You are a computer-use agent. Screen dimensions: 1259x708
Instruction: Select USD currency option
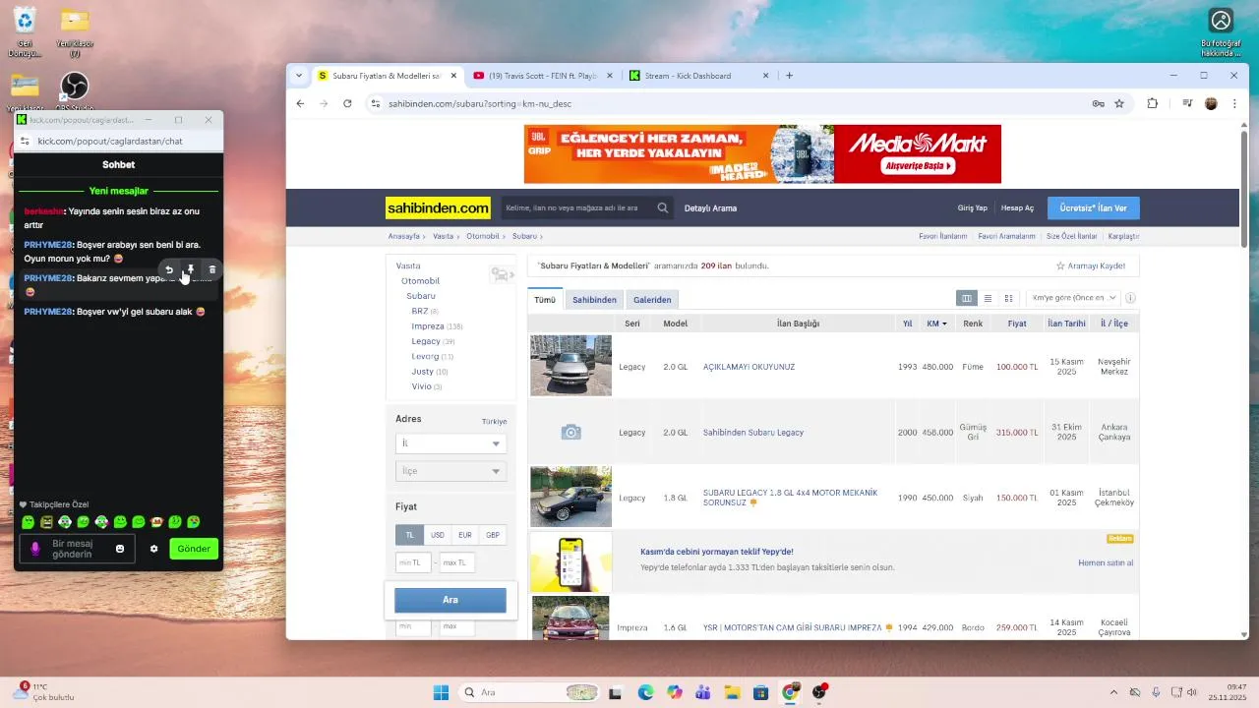[x=438, y=535]
